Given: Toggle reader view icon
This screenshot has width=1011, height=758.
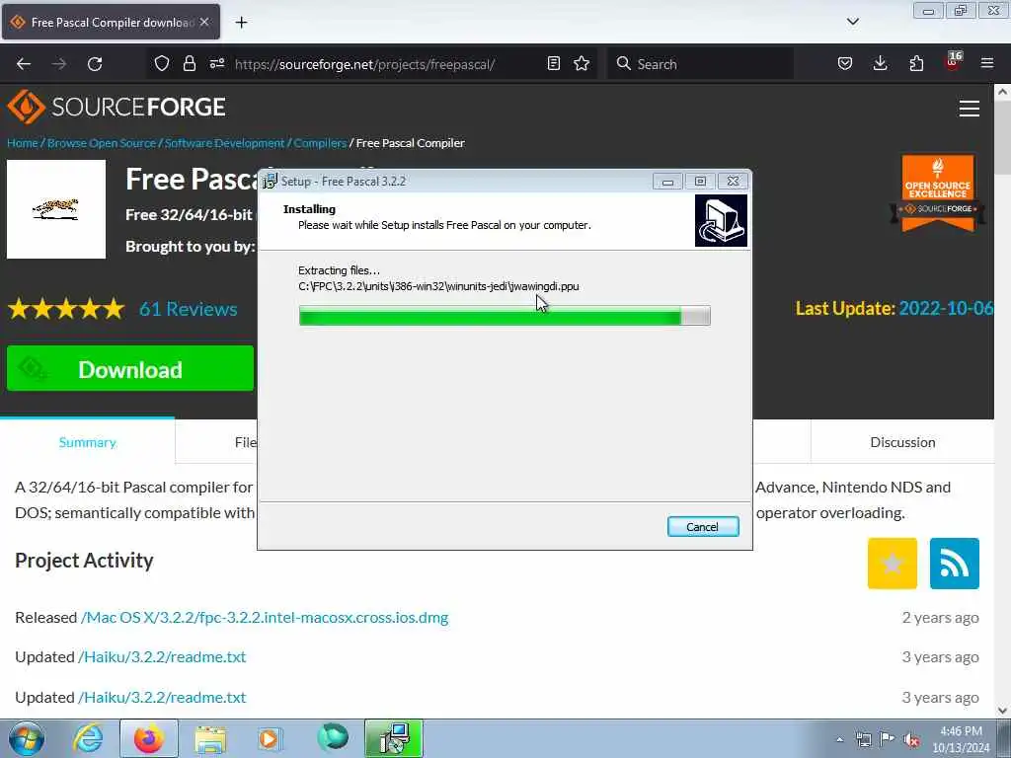Looking at the screenshot, I should pos(553,63).
